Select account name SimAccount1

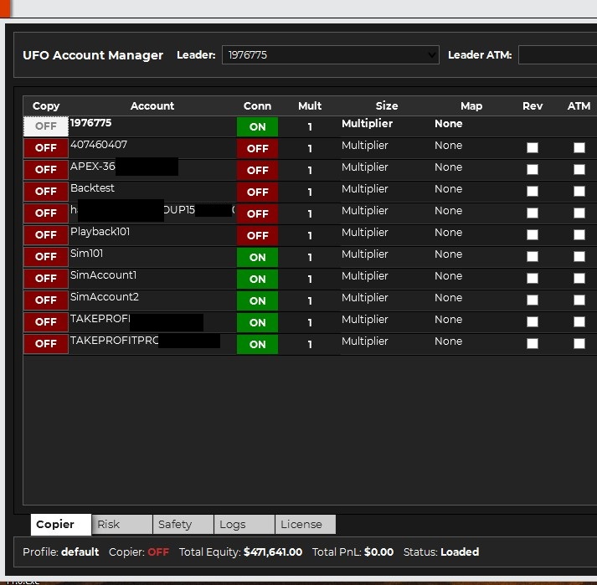pyautogui.click(x=103, y=275)
